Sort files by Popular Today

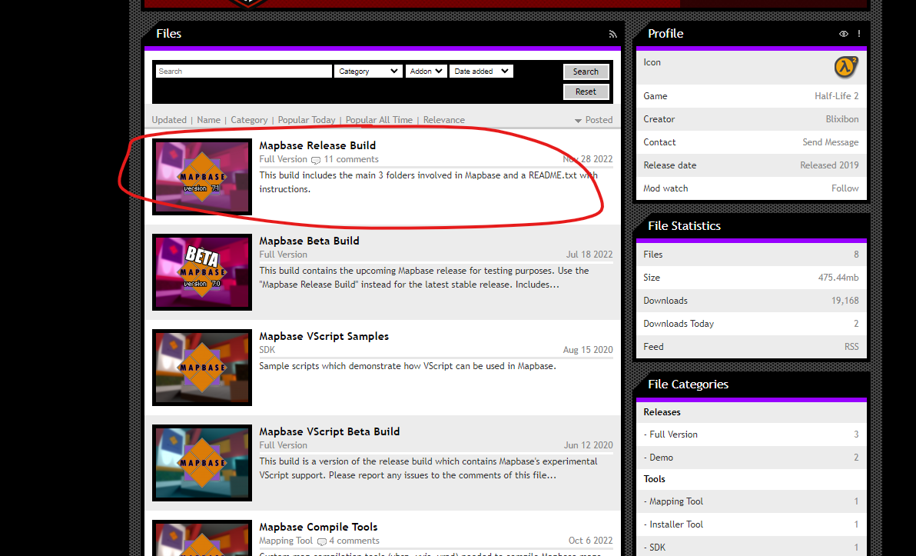click(307, 120)
